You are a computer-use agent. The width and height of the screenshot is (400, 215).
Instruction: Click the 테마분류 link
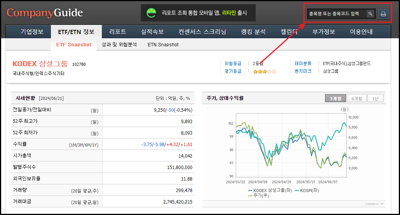(303, 63)
